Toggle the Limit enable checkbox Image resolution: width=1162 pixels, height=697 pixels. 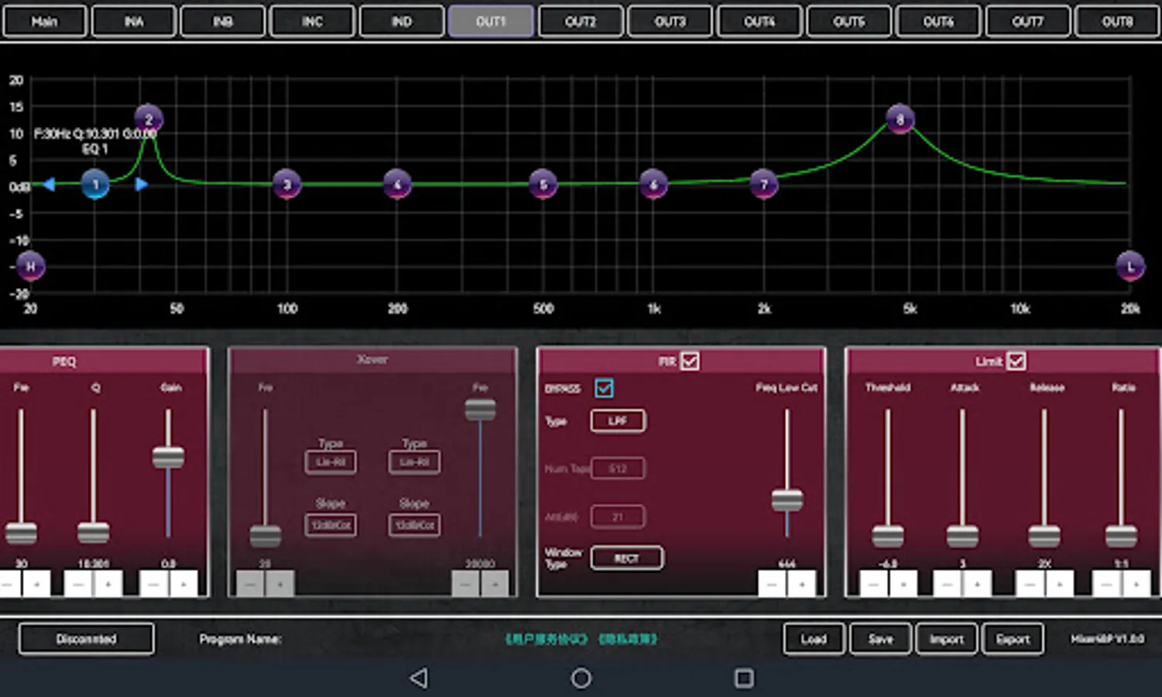pyautogui.click(x=1016, y=361)
